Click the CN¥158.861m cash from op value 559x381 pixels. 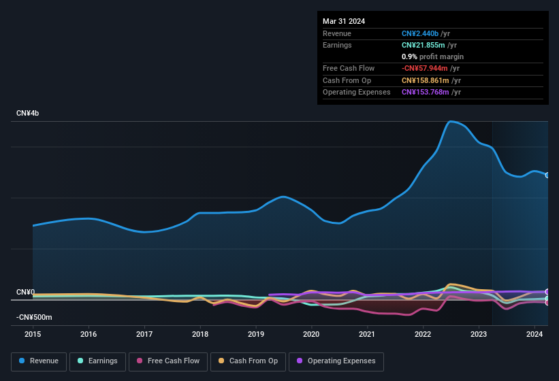426,80
